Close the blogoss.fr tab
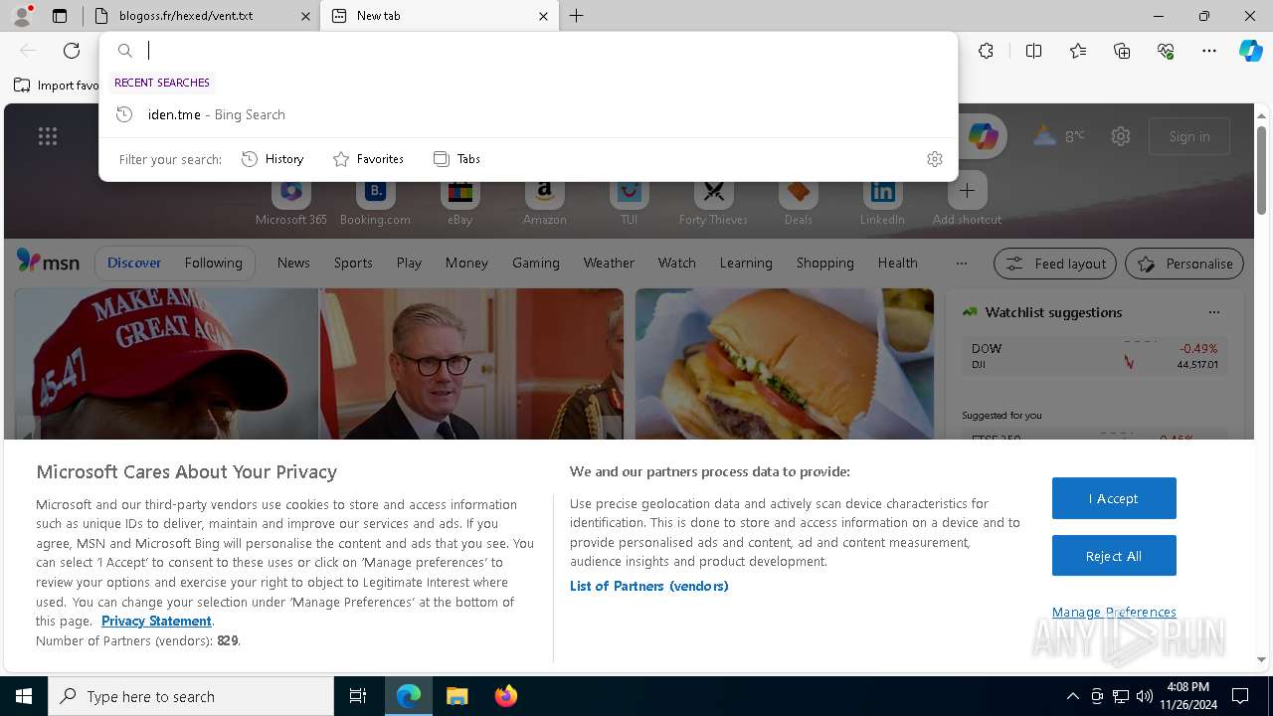The width and height of the screenshot is (1273, 716). [x=306, y=16]
